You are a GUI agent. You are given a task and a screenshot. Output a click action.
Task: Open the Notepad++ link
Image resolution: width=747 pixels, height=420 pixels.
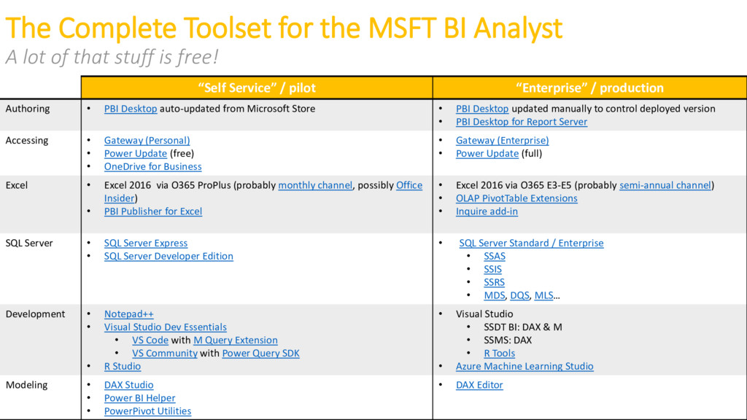(128, 314)
